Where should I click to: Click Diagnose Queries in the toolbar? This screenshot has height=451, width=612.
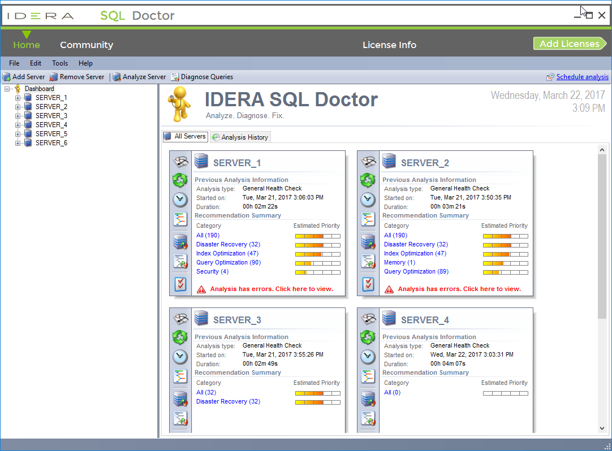202,77
